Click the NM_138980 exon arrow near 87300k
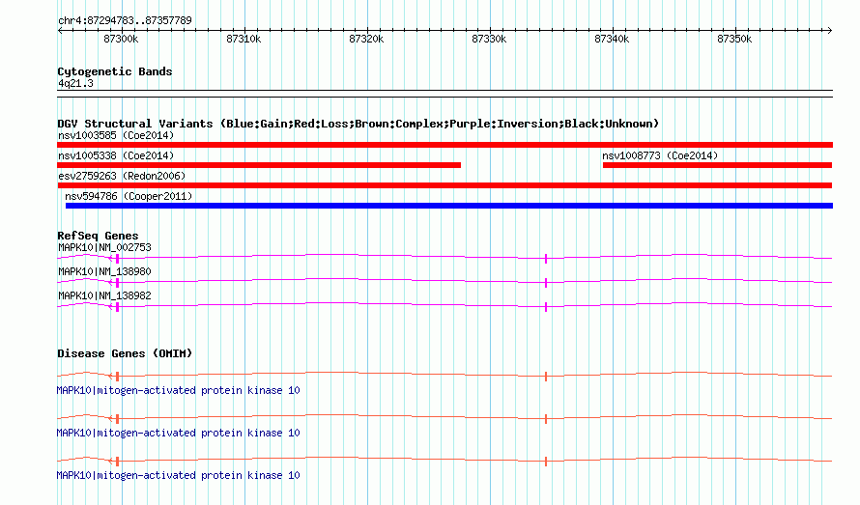The width and height of the screenshot is (860, 505). 115,283
